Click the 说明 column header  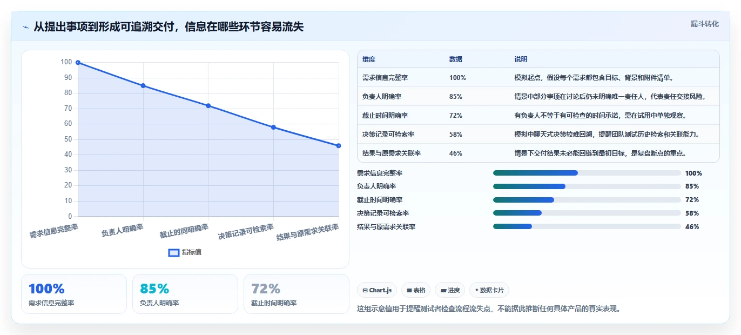pyautogui.click(x=521, y=59)
